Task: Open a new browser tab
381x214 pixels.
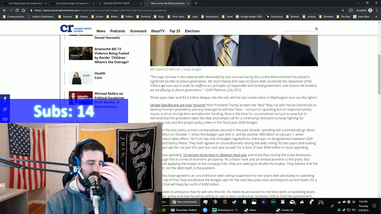Action: coord(196,3)
